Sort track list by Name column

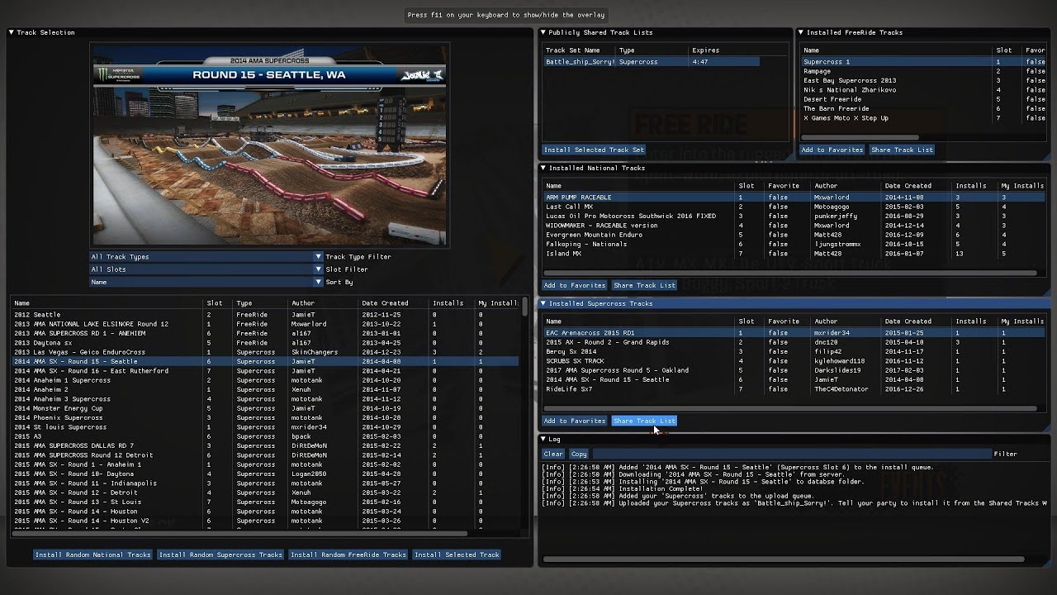[x=21, y=303]
